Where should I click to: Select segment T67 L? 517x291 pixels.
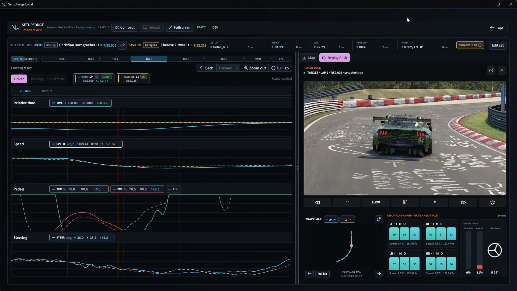[186, 59]
